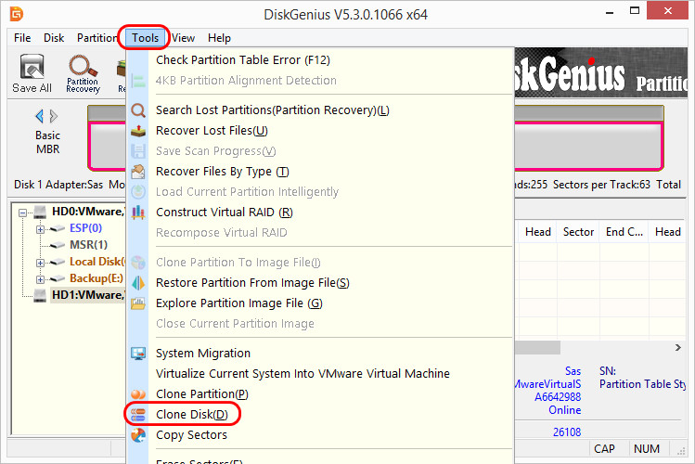Expand the ESP(0) partition node
The height and width of the screenshot is (464, 695).
pos(40,229)
